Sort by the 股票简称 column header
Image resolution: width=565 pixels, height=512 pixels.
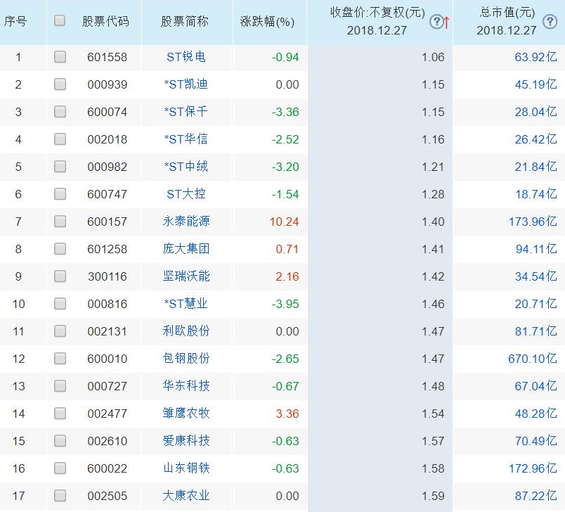tap(185, 22)
